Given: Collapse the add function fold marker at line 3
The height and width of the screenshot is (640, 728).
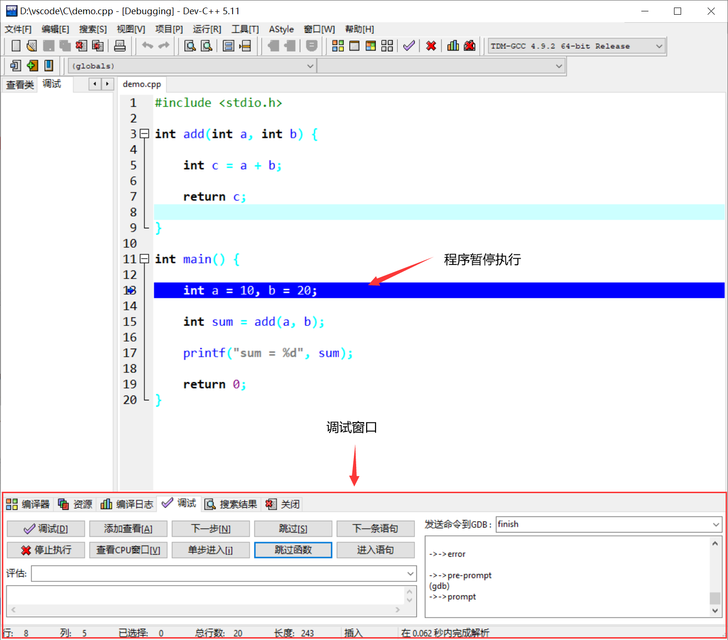Looking at the screenshot, I should pyautogui.click(x=144, y=134).
